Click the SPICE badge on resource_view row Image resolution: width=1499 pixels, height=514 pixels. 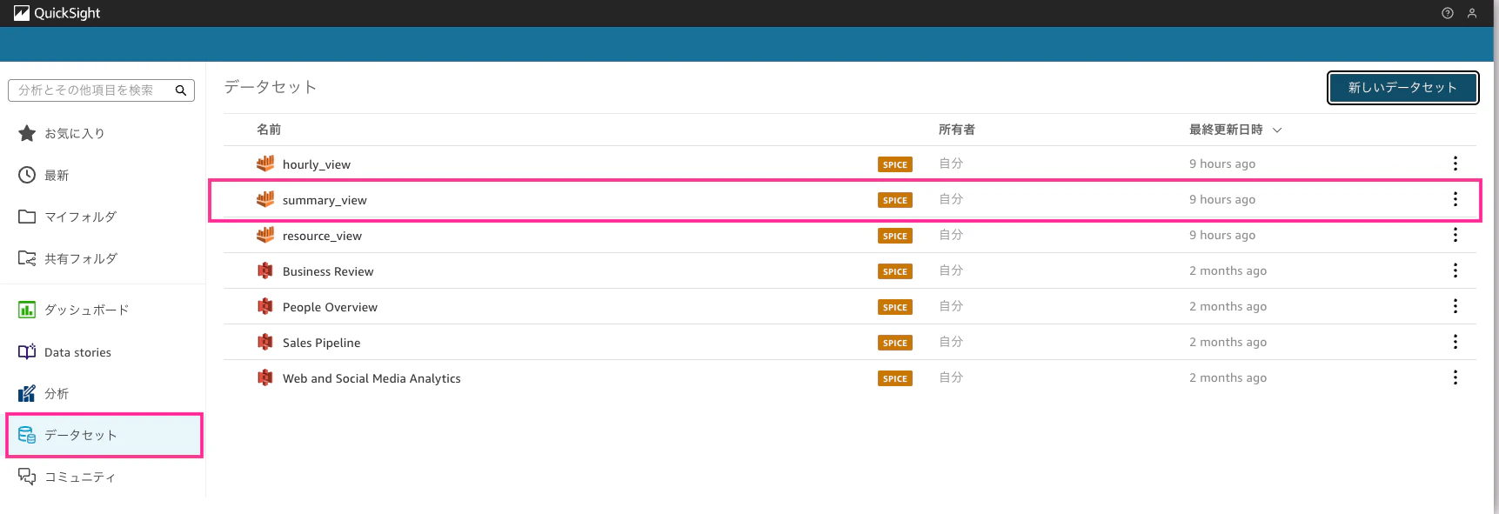coord(894,236)
